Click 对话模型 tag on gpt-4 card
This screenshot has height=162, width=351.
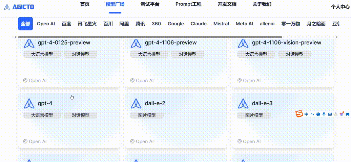tap(81, 115)
